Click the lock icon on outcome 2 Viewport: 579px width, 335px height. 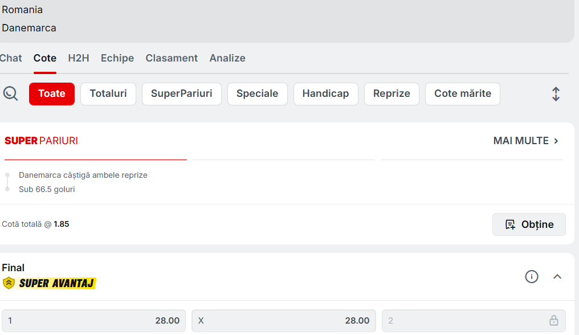pyautogui.click(x=553, y=321)
